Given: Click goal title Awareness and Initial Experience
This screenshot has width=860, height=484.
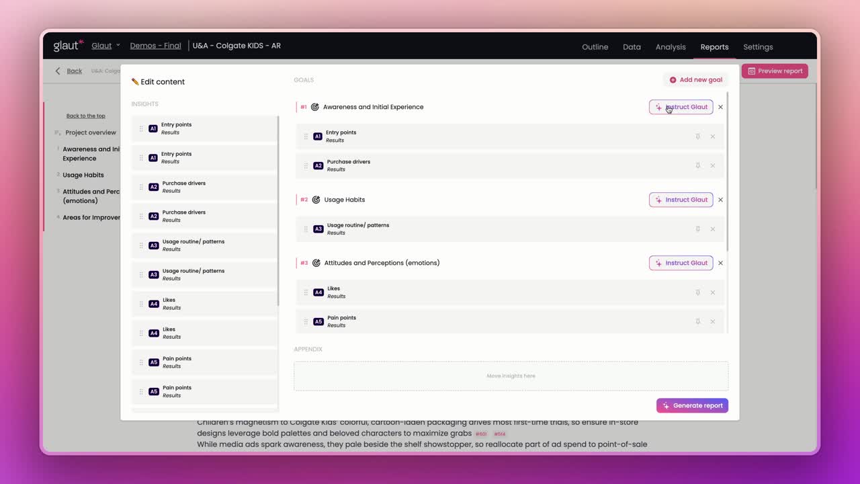Looking at the screenshot, I should [x=373, y=107].
